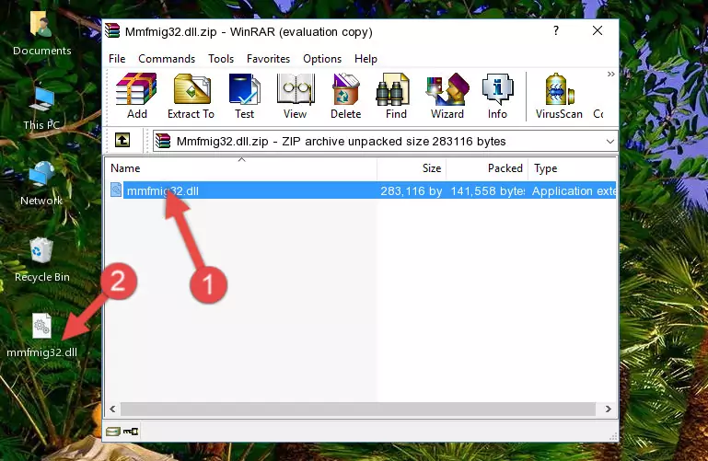708x461 pixels.
Task: Sort by the Name column header
Action: 241,168
